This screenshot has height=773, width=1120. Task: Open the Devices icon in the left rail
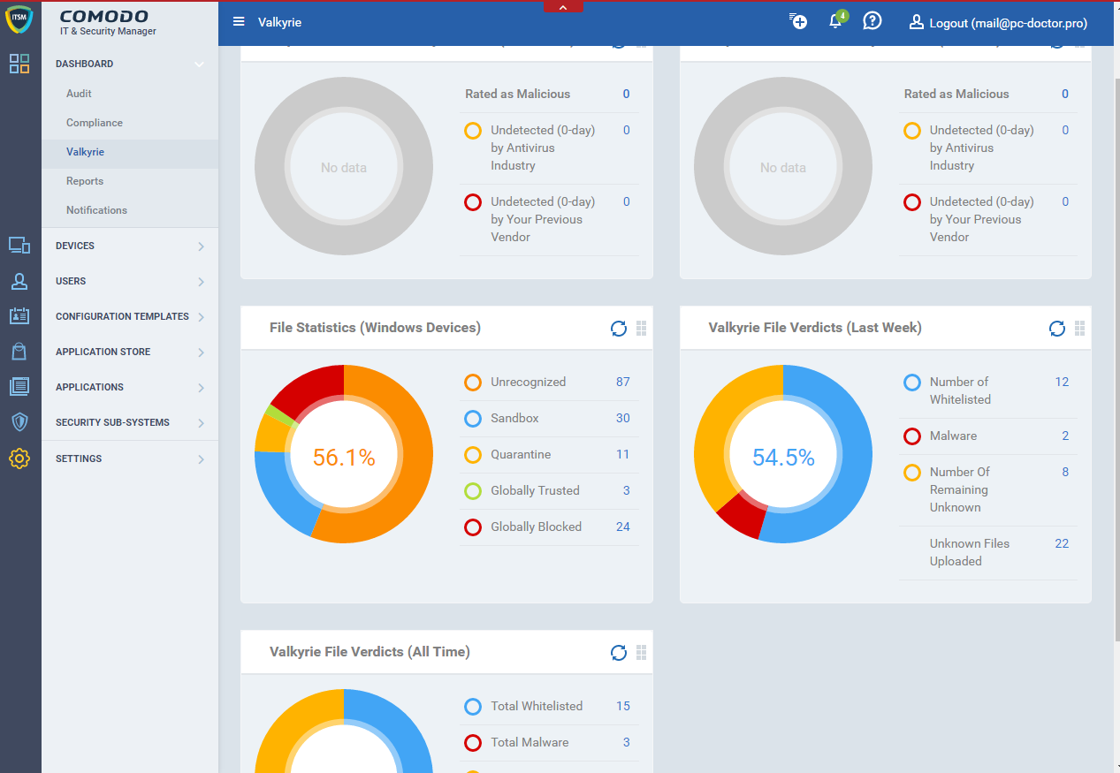[19, 246]
